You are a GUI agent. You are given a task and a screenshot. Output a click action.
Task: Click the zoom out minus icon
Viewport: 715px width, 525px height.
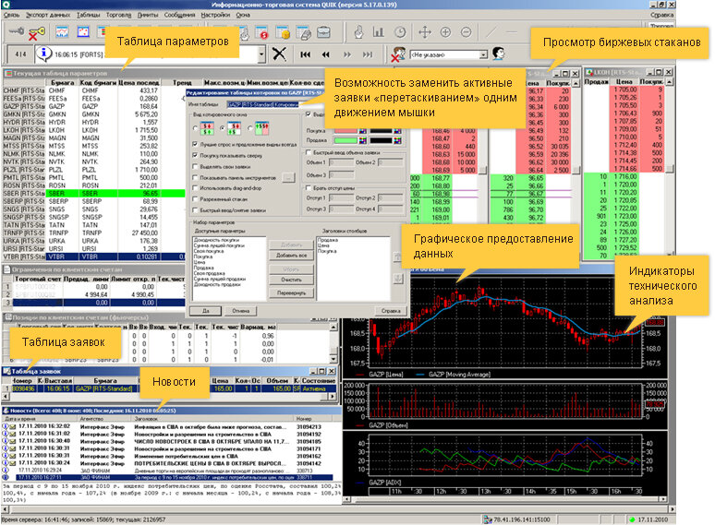pyautogui.click(x=466, y=32)
